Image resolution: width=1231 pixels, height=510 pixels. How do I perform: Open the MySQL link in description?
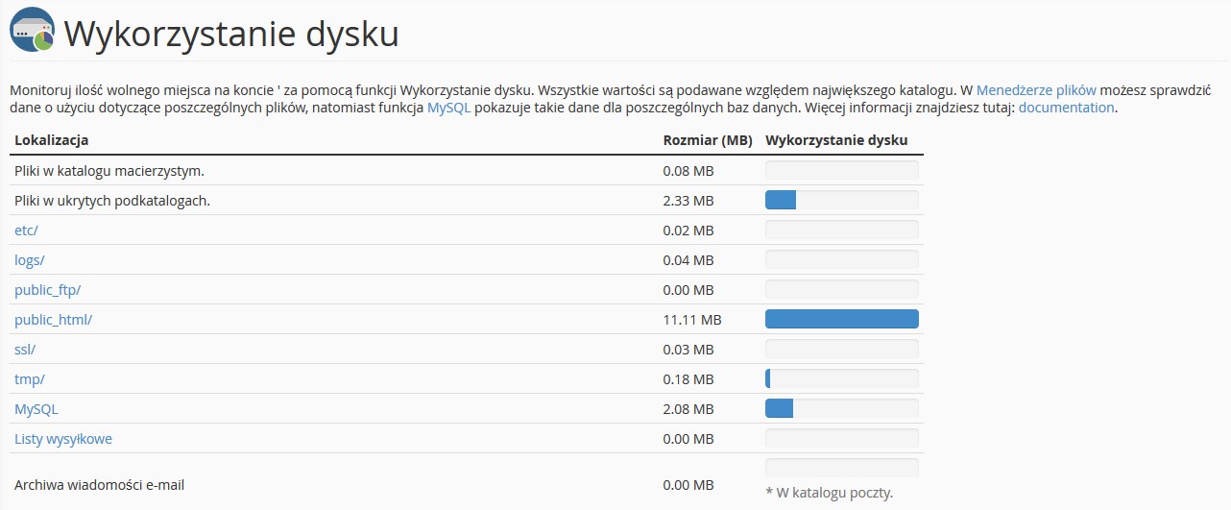click(x=448, y=108)
